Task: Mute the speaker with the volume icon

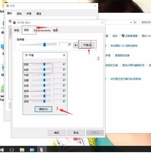Action: point(76,45)
